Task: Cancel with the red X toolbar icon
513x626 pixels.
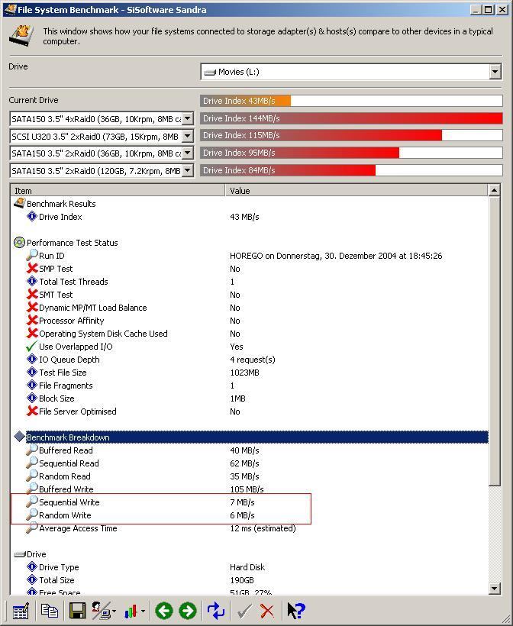Action: 267,611
